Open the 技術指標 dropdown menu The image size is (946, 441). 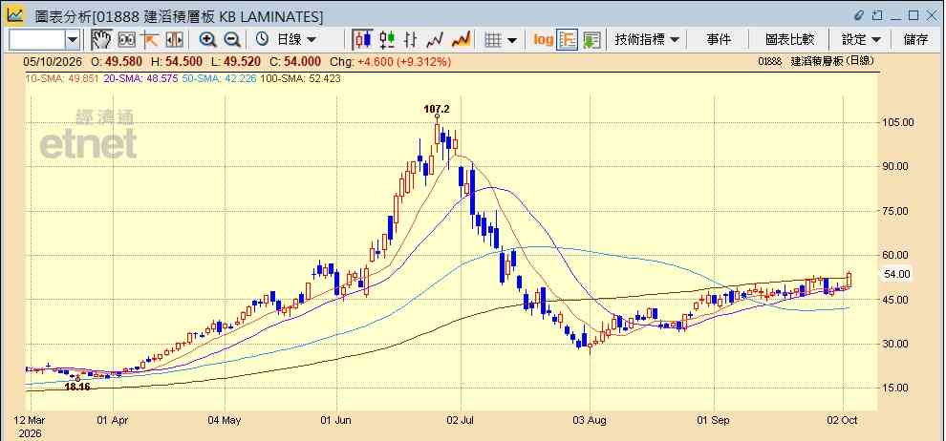(647, 40)
